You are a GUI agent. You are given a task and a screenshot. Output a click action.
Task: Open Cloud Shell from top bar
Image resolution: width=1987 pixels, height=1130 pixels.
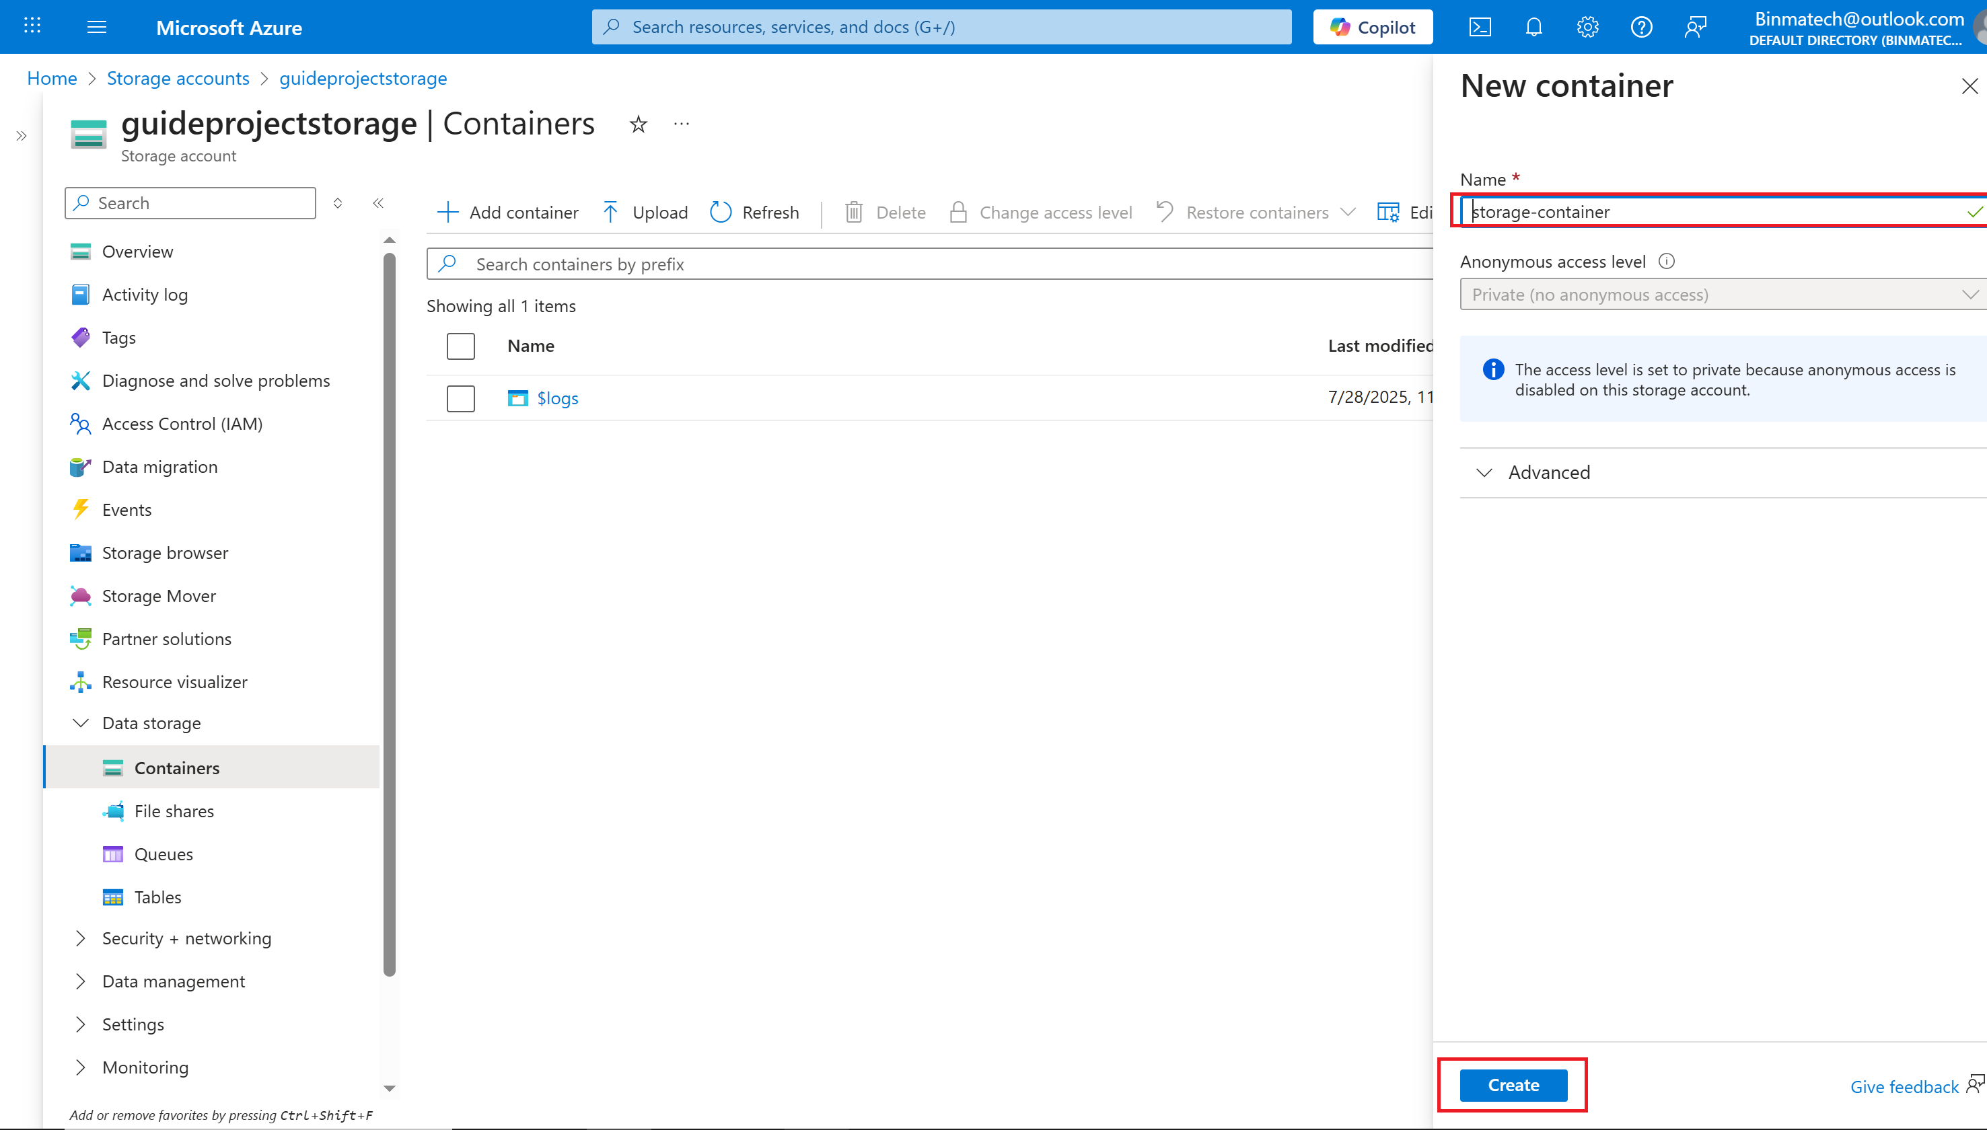coord(1480,27)
